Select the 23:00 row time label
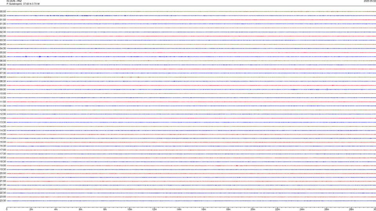The image size is (376, 211). pos(3,197)
